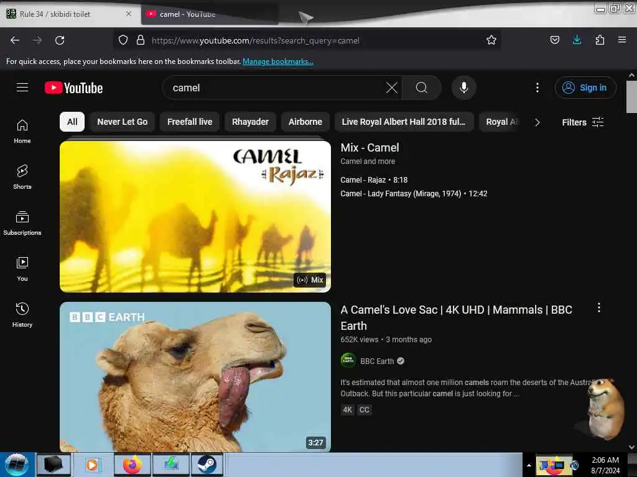Go back with the browser back arrow
Viewport: 637px width, 477px height.
coord(15,40)
